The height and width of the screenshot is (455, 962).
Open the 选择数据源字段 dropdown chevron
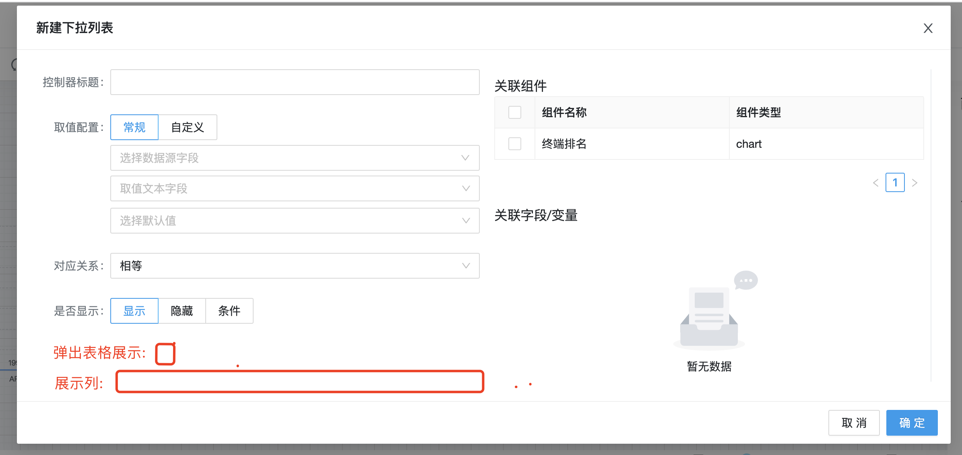[466, 158]
